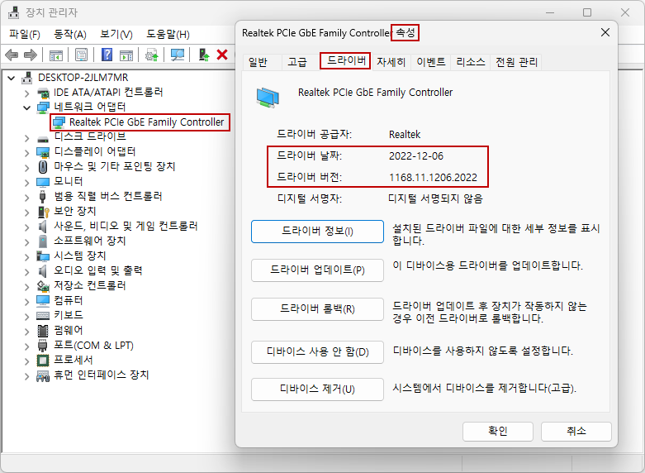The width and height of the screenshot is (645, 473).
Task: Click the 디스플레이 어댑터 category icon
Action: (43, 152)
